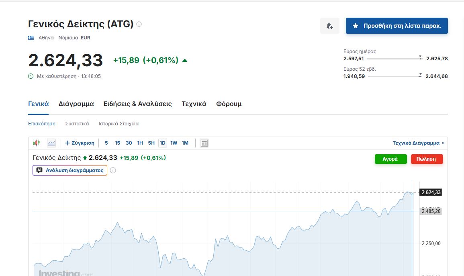Screen dimensions: 464x276
Task: Select the 1W chart interval
Action: [x=174, y=143]
